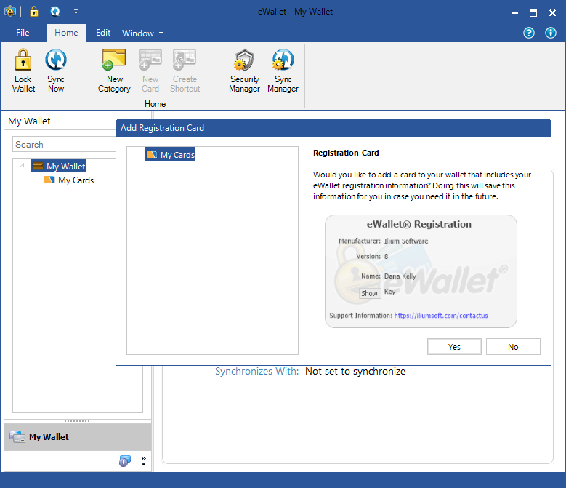
Task: Select My Cards in the dialog list
Action: point(170,154)
